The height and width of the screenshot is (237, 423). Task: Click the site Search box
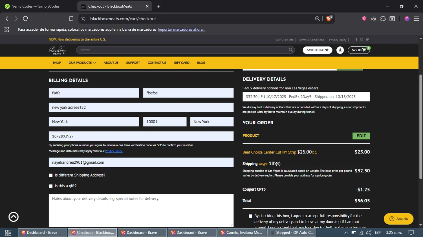pos(185,50)
